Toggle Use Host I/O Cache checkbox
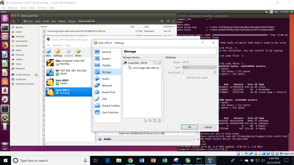This screenshot has width=294, height=165. coord(184,78)
